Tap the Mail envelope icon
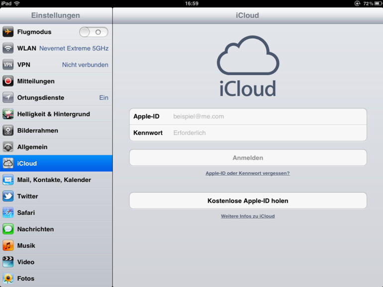 pos(8,180)
